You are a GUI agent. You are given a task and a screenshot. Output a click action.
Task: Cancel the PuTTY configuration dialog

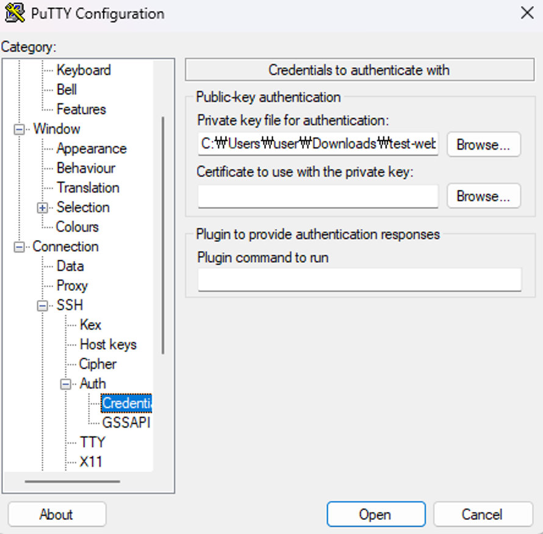483,514
